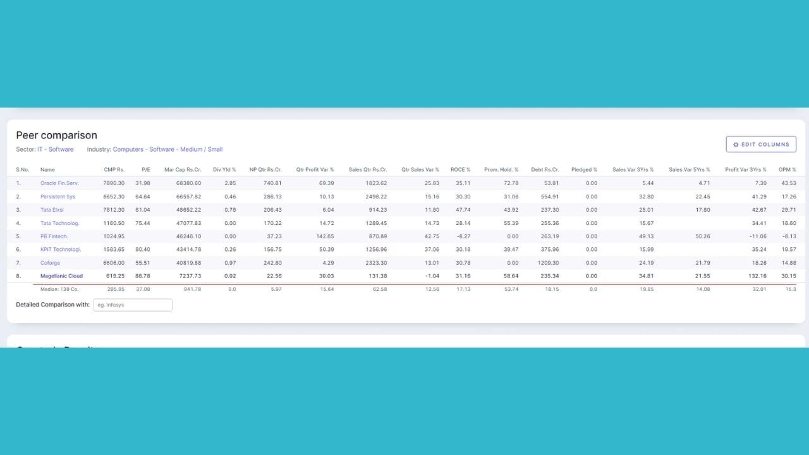Click the CMP Rs. column header
Viewport: 809px width, 455px height.
pyautogui.click(x=114, y=170)
